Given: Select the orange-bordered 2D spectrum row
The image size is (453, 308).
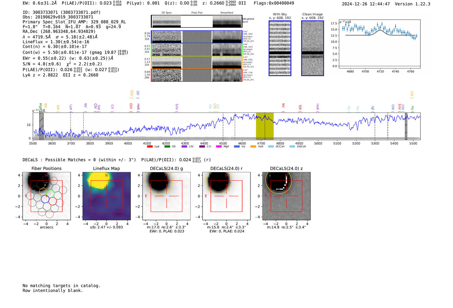Looking at the screenshot, I should [197, 62].
